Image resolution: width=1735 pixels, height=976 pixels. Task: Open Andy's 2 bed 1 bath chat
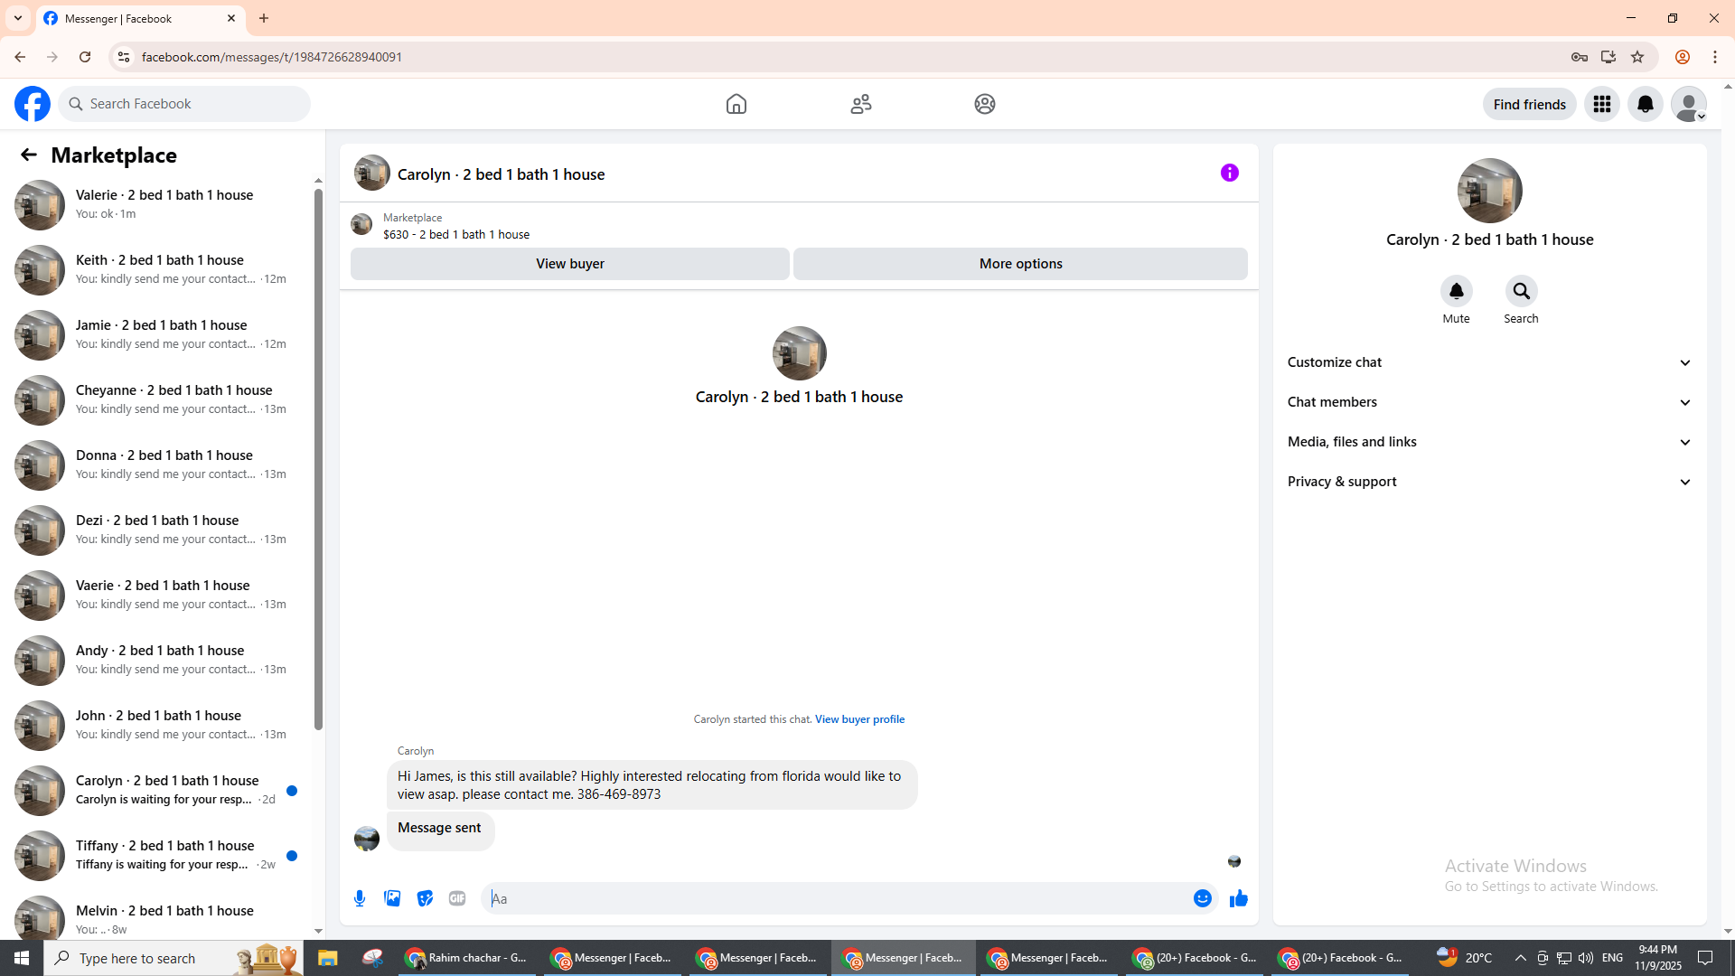click(x=157, y=661)
